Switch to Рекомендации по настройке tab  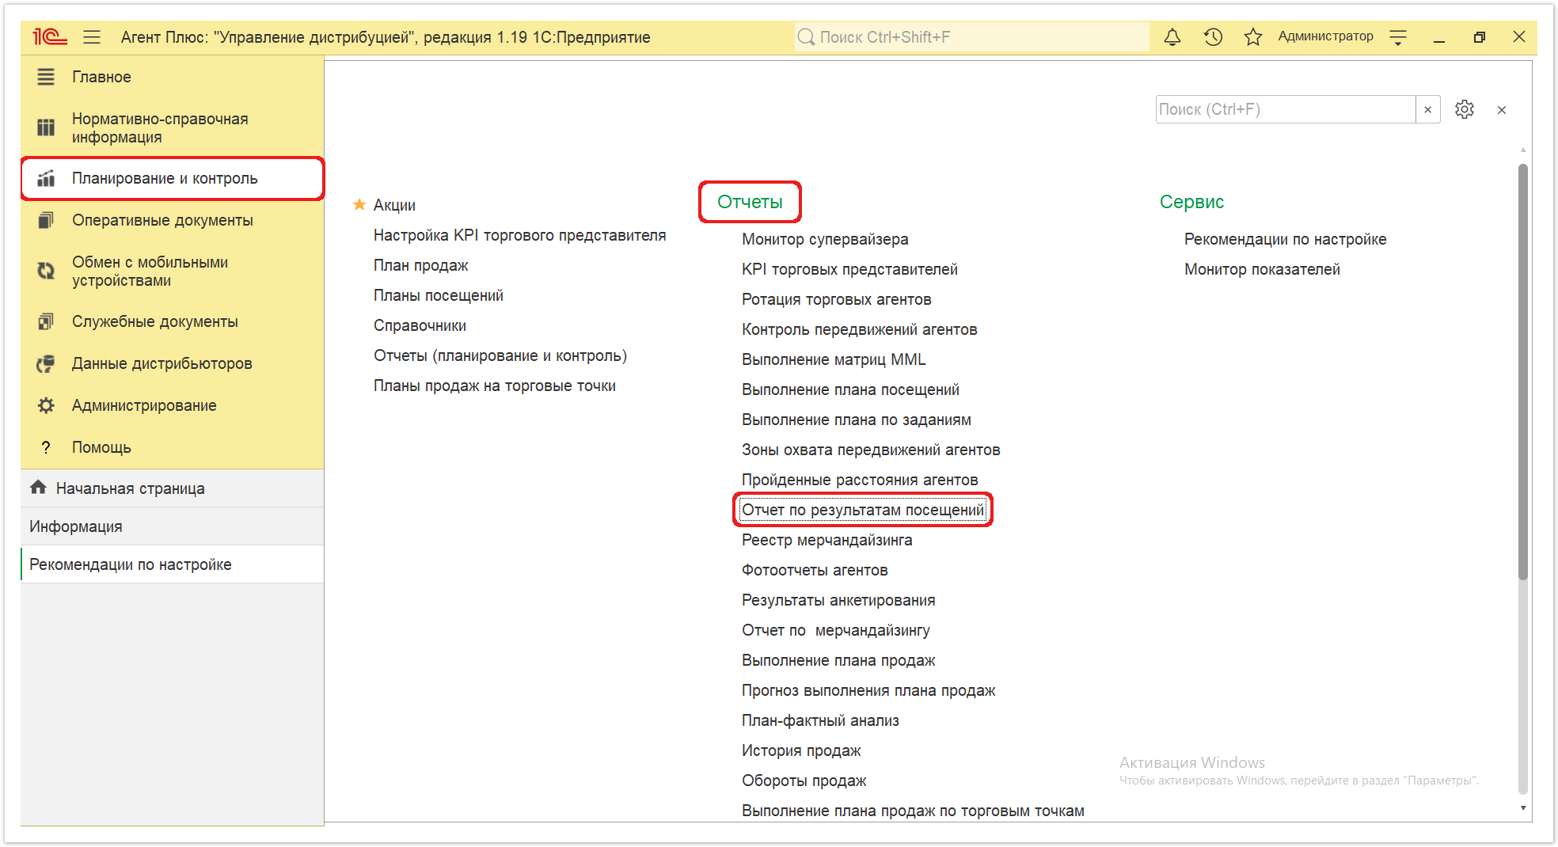point(173,564)
